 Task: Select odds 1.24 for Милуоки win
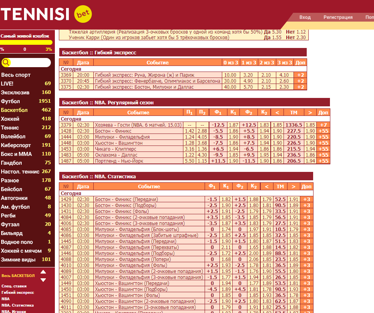click(190, 137)
